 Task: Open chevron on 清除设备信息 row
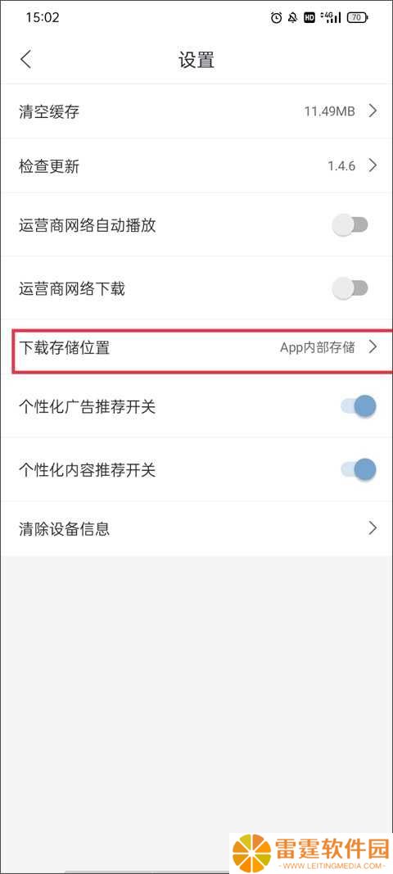[x=373, y=528]
